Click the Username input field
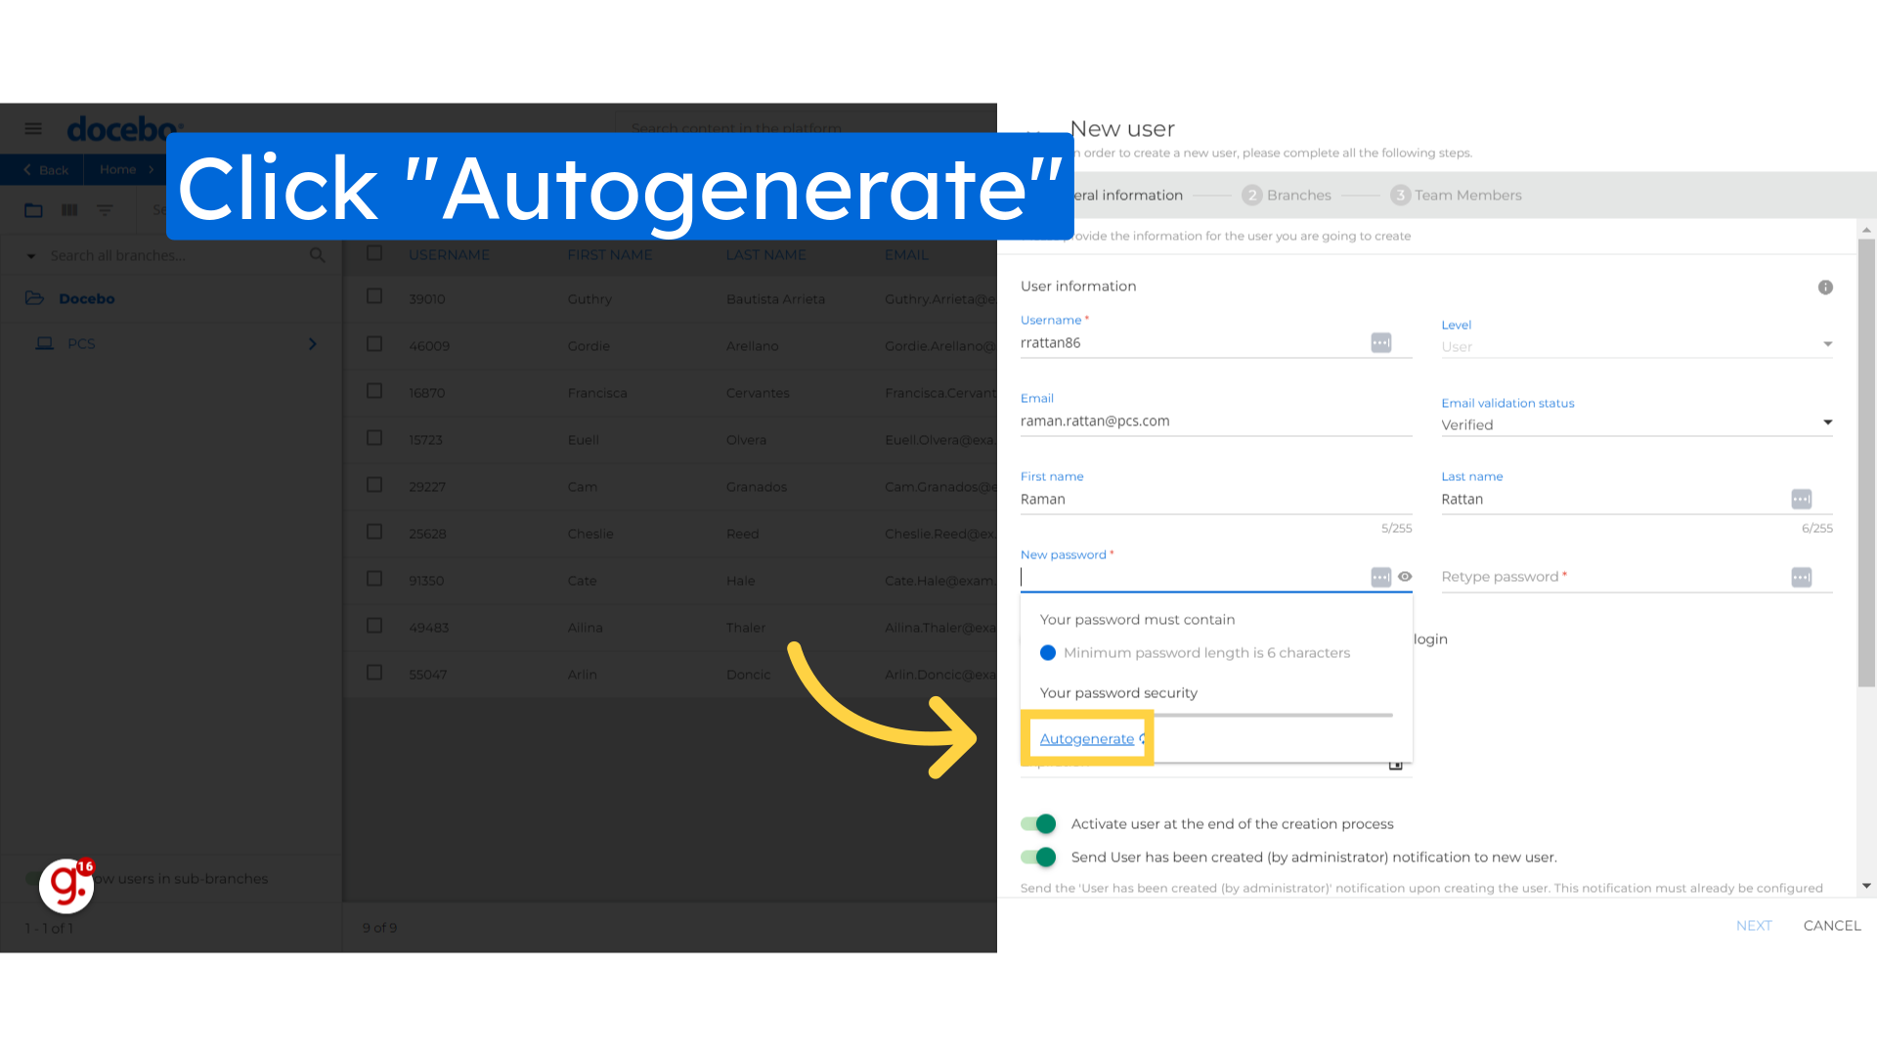This screenshot has height=1056, width=1877. (x=1197, y=341)
